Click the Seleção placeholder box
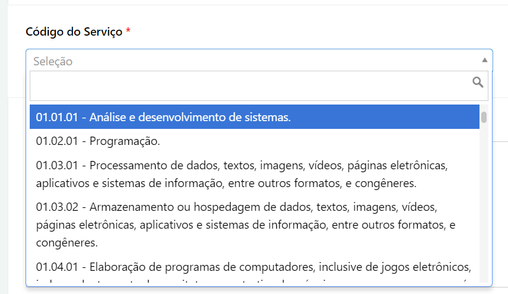The image size is (508, 294). pos(259,61)
